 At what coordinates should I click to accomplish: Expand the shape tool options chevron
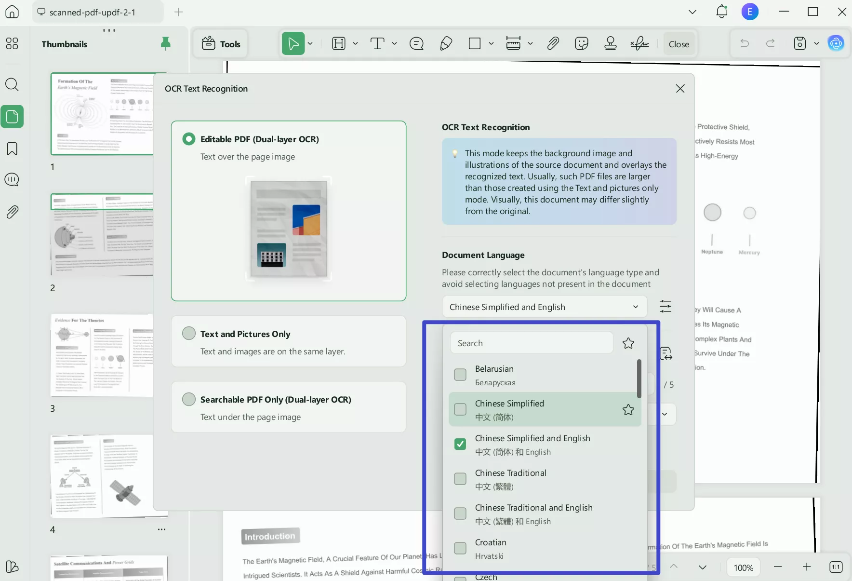(492, 43)
